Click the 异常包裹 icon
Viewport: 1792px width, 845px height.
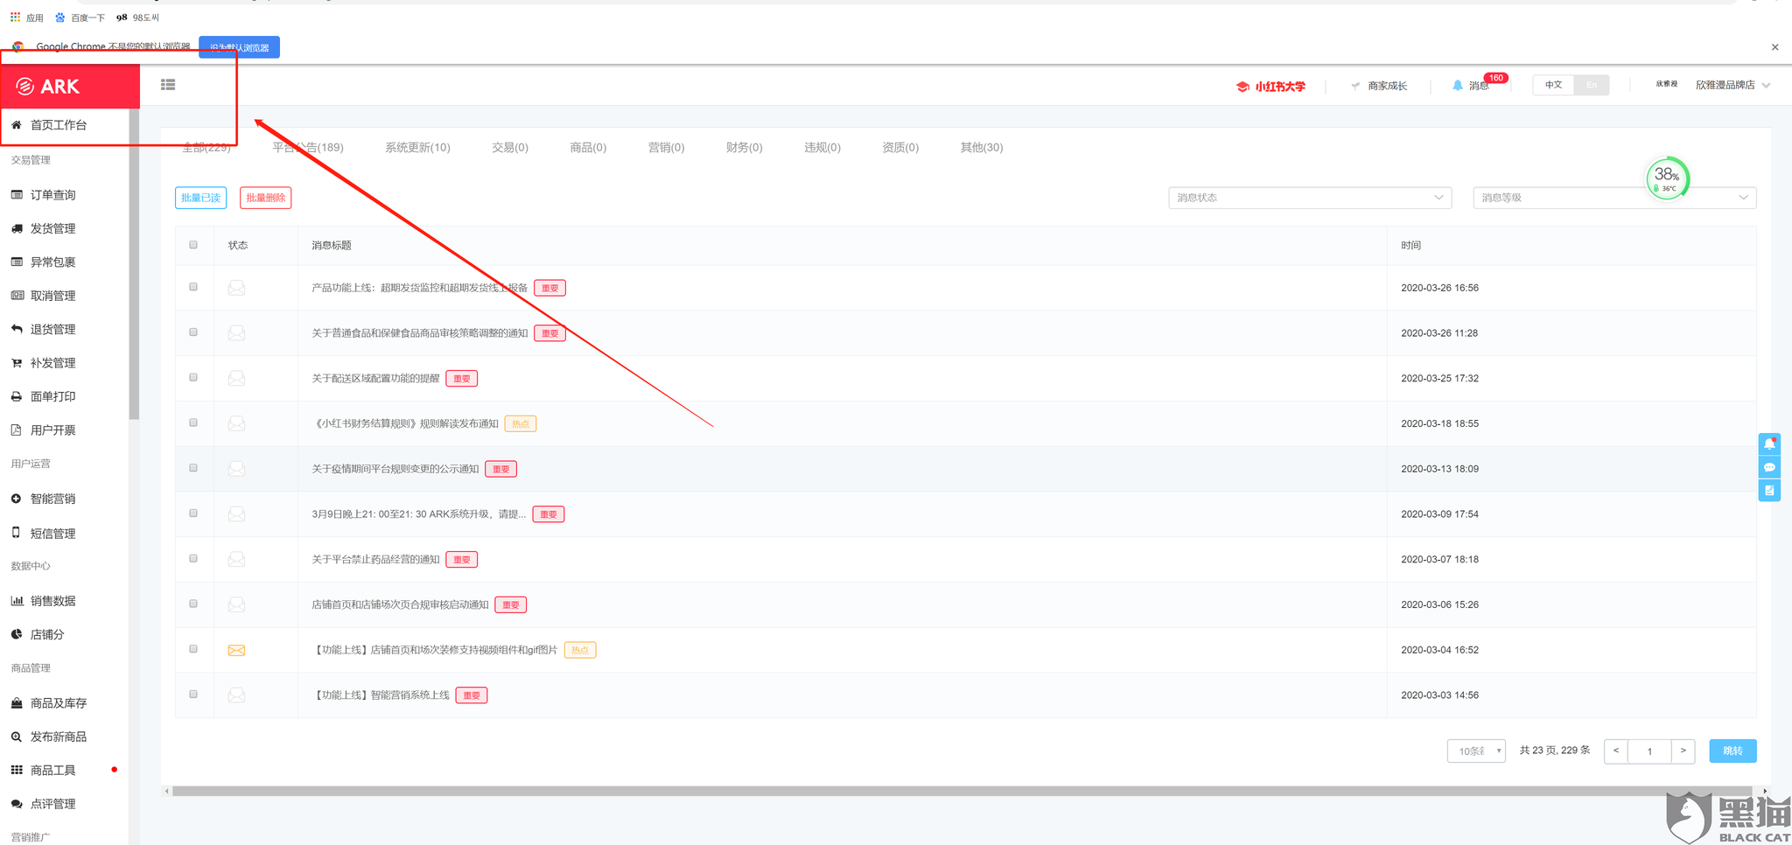point(17,262)
